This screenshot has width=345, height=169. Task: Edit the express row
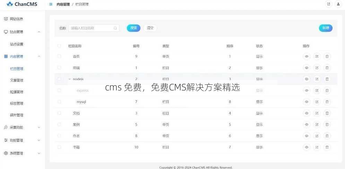[x=317, y=90]
